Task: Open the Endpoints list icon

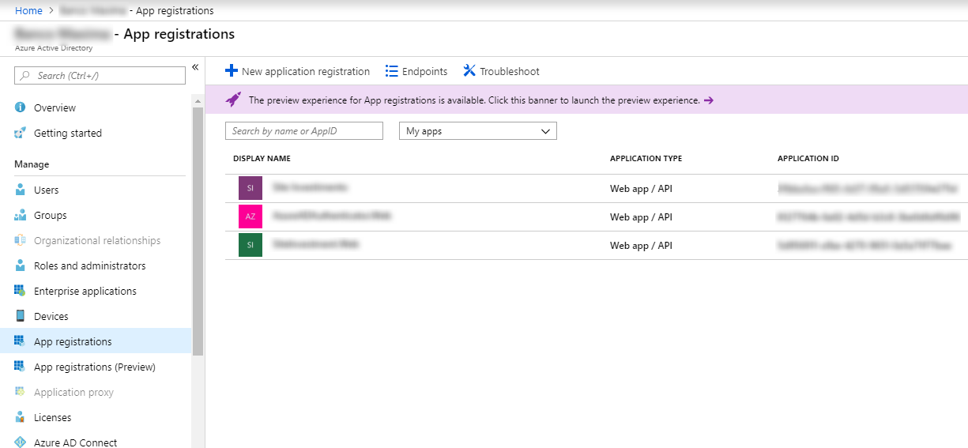Action: [391, 71]
